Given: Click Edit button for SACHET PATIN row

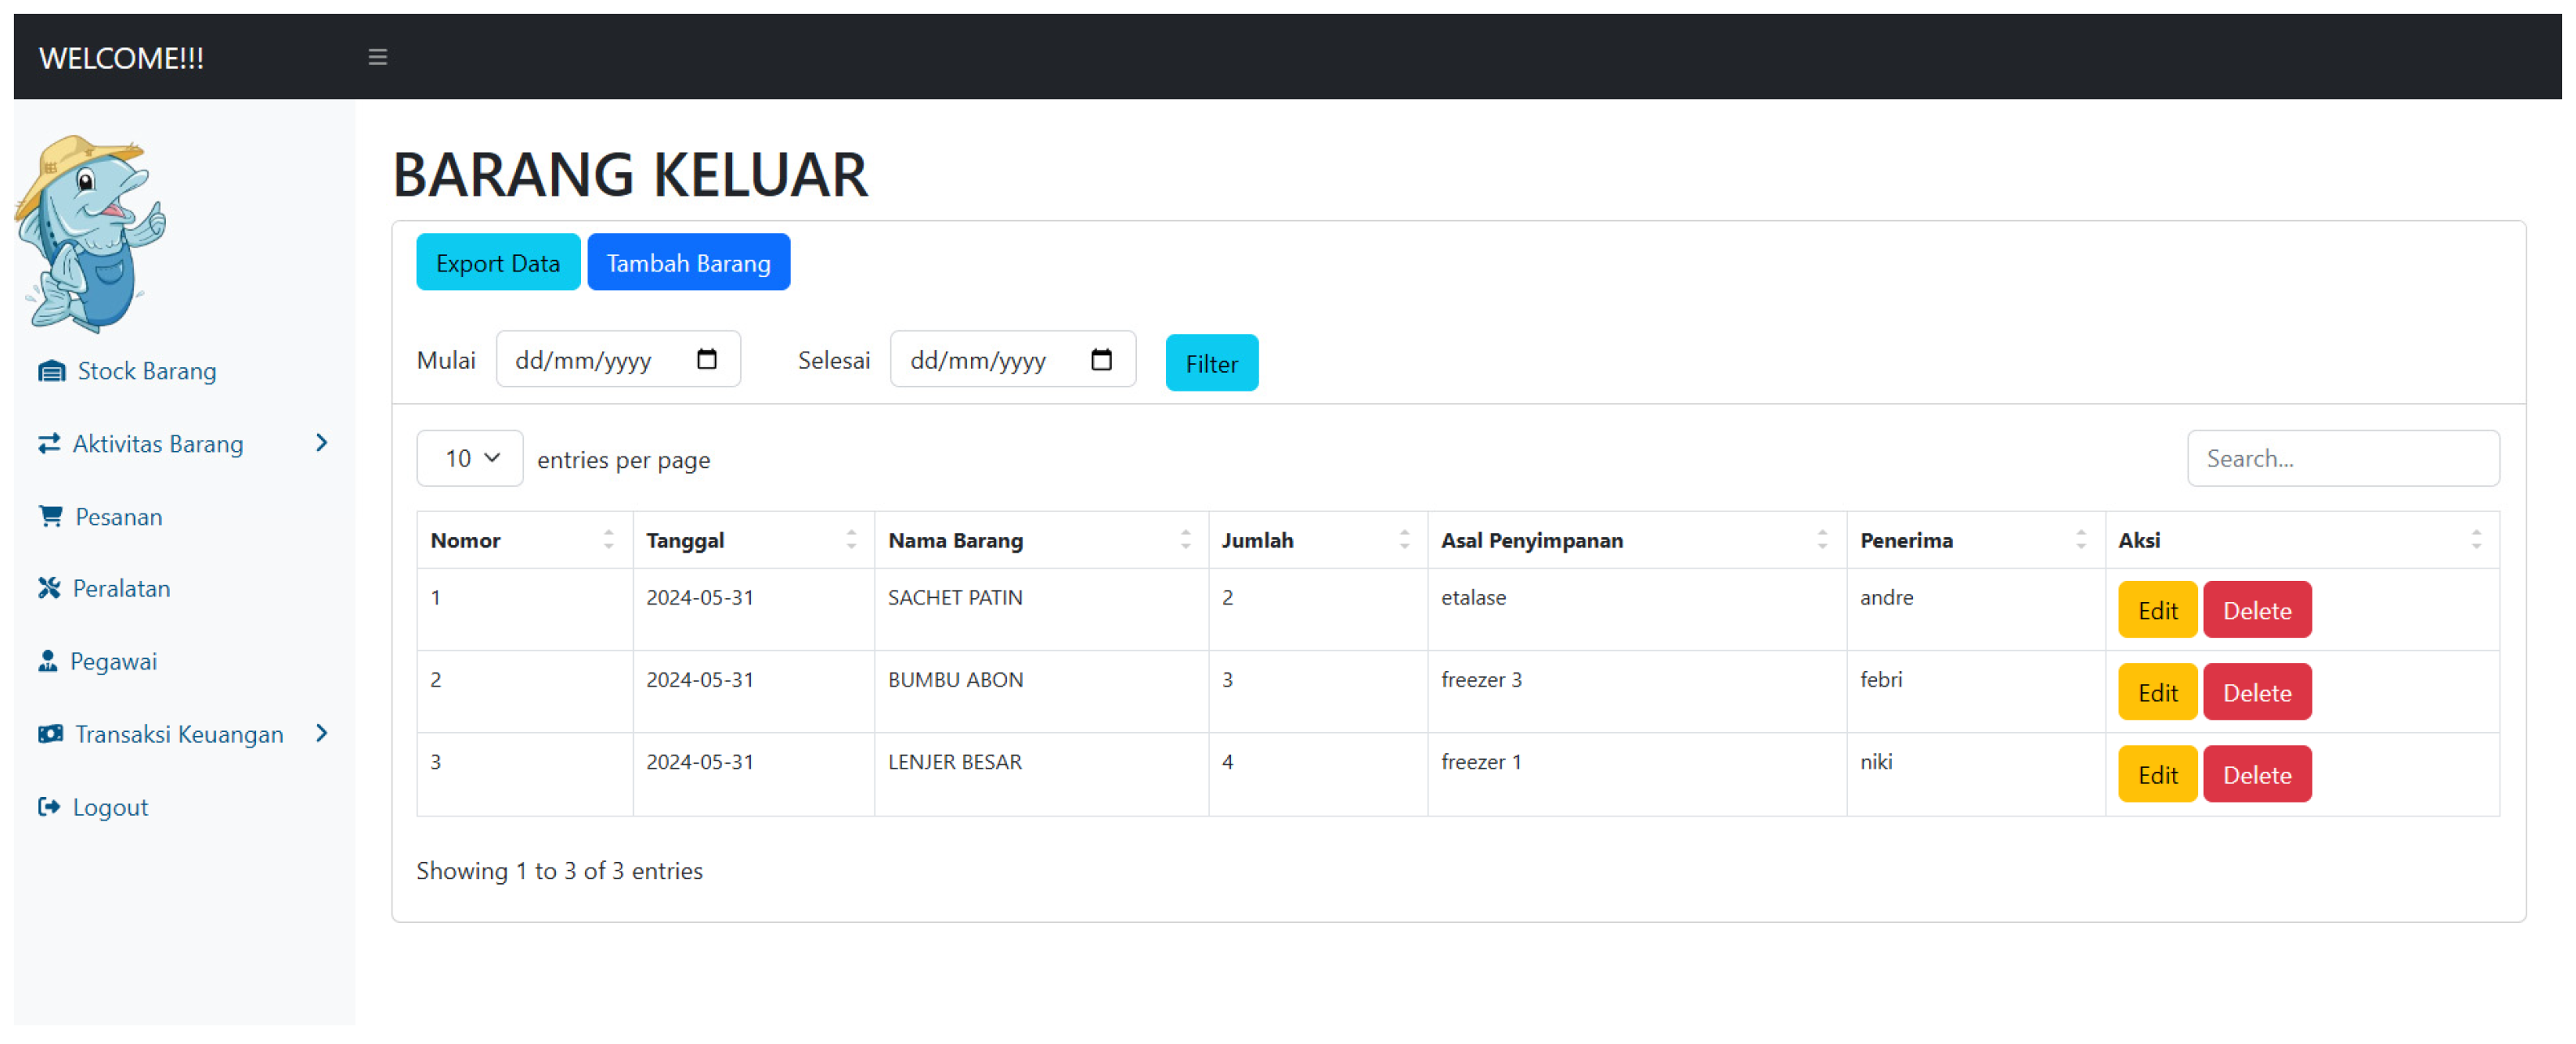Looking at the screenshot, I should tap(2156, 610).
